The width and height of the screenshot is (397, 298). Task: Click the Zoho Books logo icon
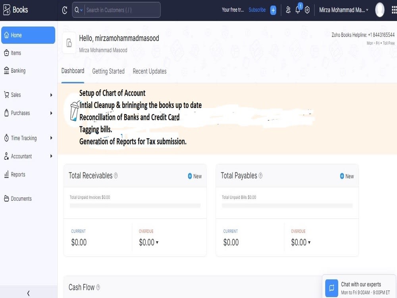coord(7,10)
